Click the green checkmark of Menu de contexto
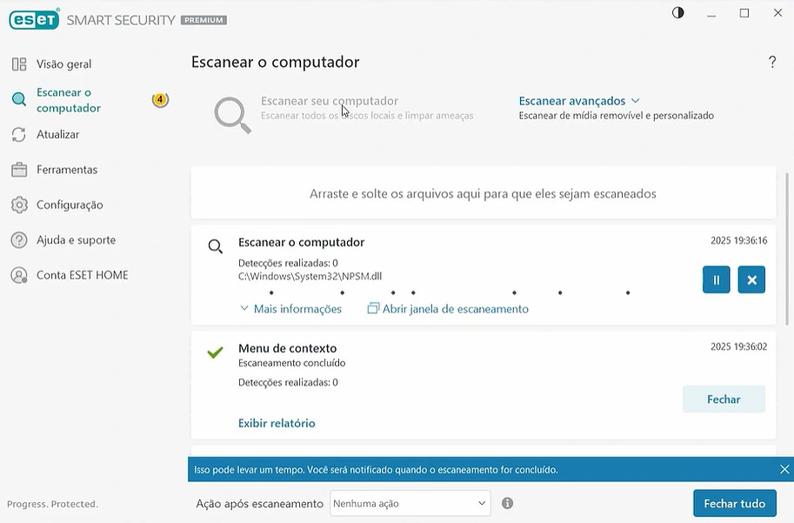 (215, 352)
